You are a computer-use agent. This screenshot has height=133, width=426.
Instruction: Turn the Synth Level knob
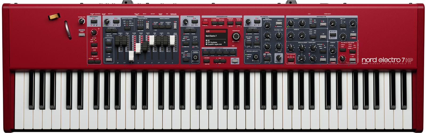pos(248,21)
